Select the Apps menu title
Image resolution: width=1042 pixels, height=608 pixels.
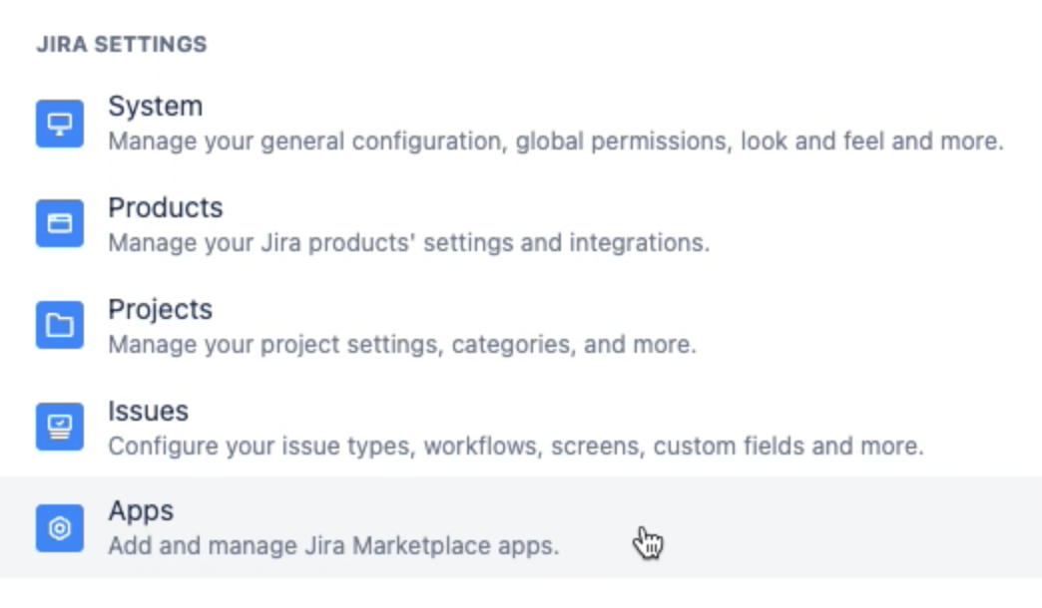tap(141, 511)
